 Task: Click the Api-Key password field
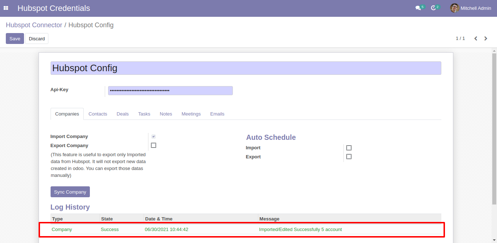point(170,90)
